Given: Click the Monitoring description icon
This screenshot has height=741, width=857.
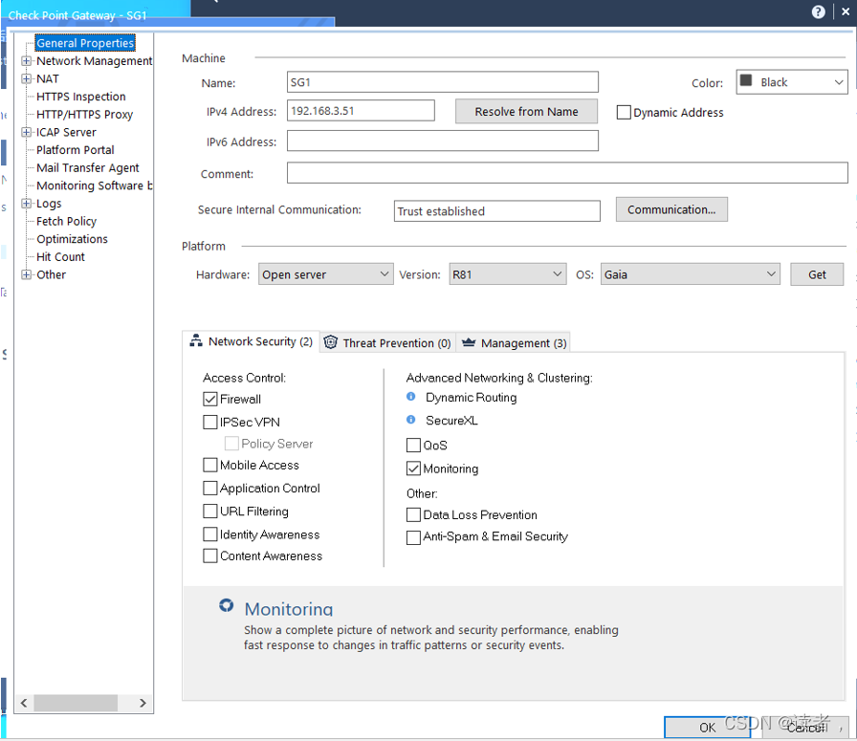Looking at the screenshot, I should tap(227, 605).
